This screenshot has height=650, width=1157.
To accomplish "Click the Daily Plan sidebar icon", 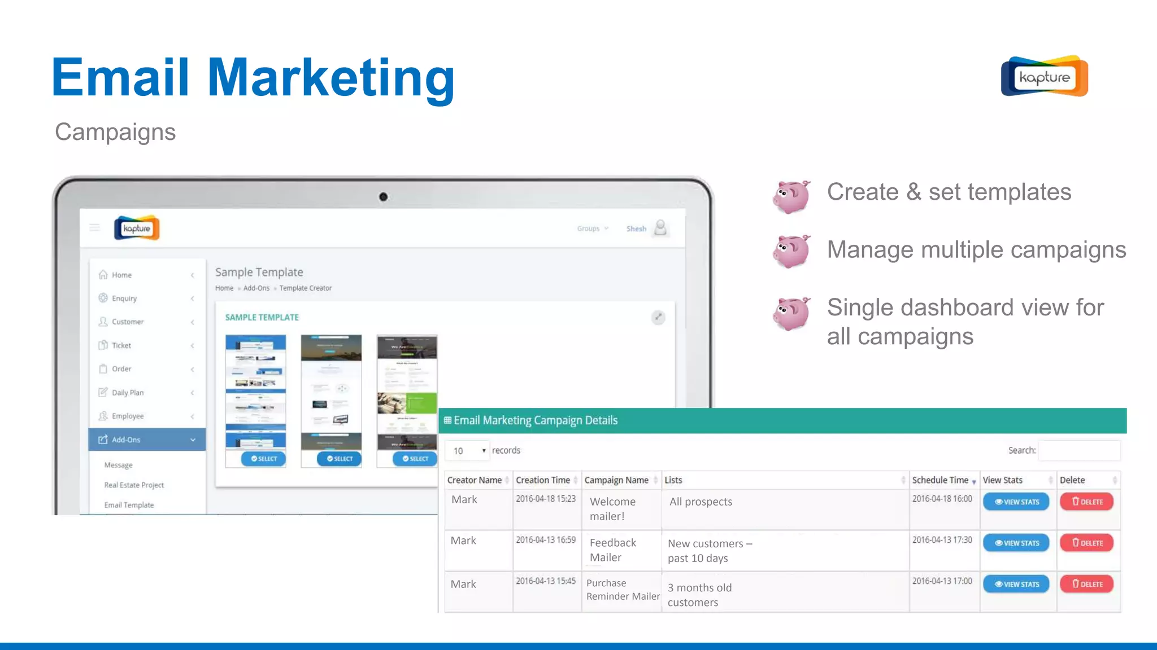I will click(x=103, y=392).
